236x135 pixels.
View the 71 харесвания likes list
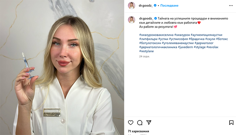pyautogui.click(x=139, y=131)
